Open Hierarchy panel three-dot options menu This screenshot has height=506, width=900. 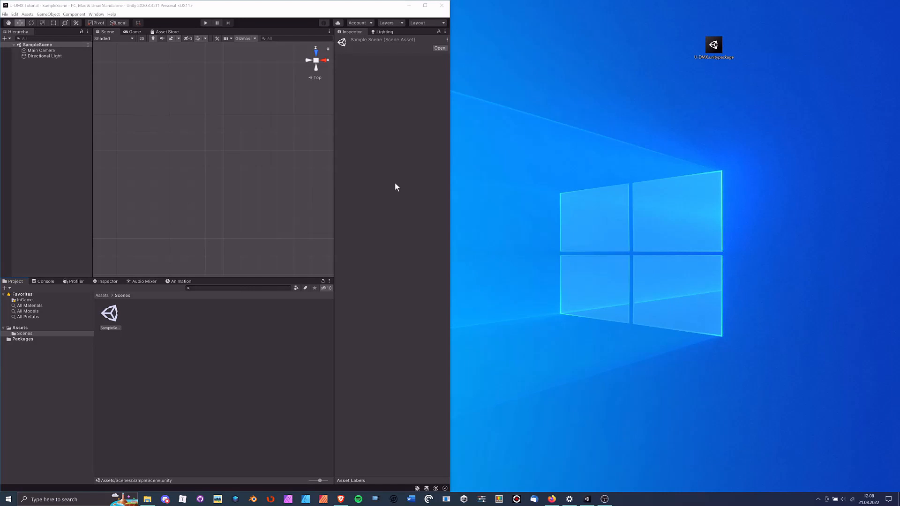88,32
